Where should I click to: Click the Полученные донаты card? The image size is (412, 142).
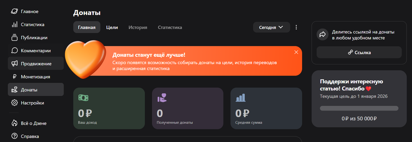tap(187, 108)
